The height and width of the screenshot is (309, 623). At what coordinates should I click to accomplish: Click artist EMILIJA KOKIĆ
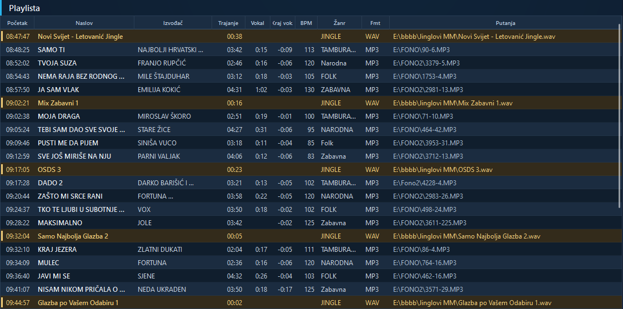pos(159,90)
